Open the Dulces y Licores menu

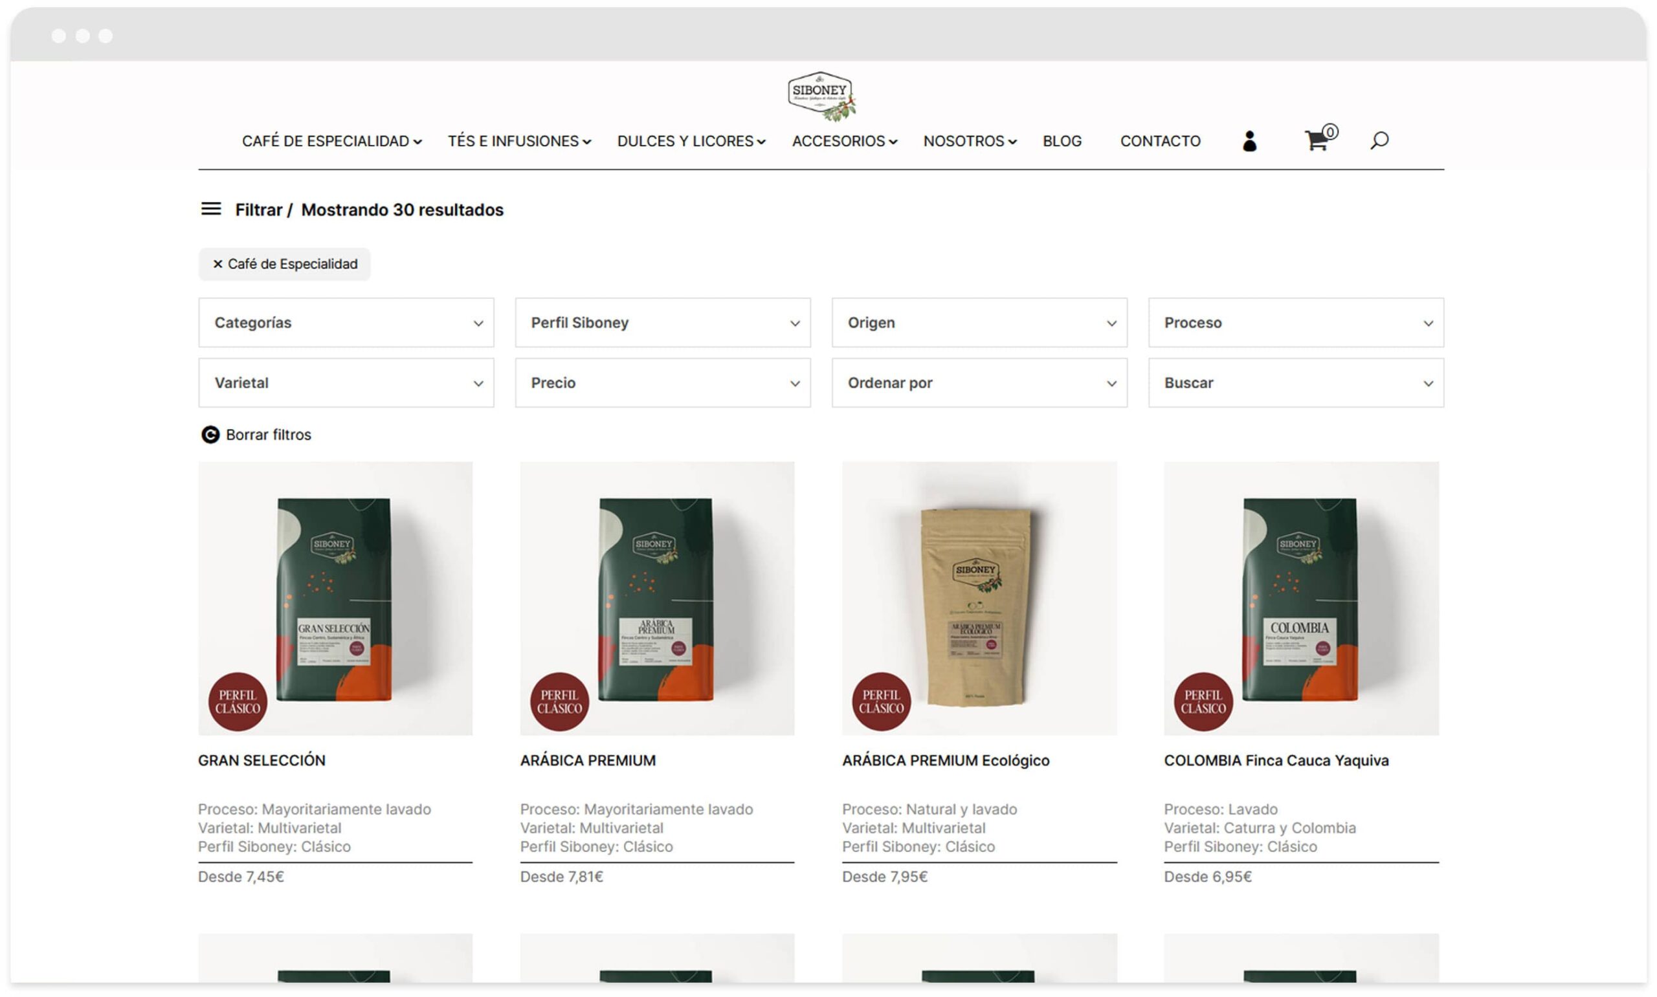click(x=691, y=141)
